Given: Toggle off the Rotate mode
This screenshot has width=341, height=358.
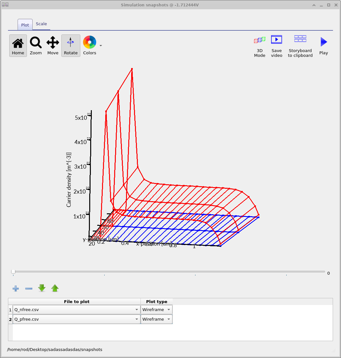Looking at the screenshot, I should tap(71, 45).
